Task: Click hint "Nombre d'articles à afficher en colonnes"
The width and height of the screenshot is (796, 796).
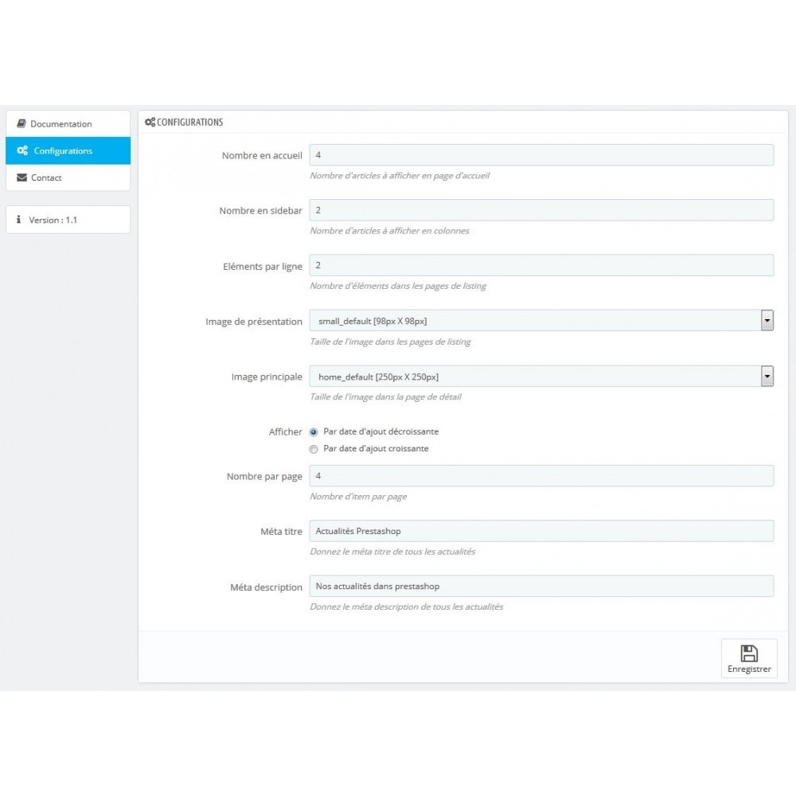Action: pyautogui.click(x=389, y=231)
